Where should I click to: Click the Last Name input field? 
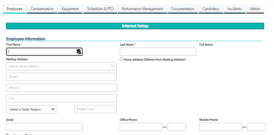[158, 52]
